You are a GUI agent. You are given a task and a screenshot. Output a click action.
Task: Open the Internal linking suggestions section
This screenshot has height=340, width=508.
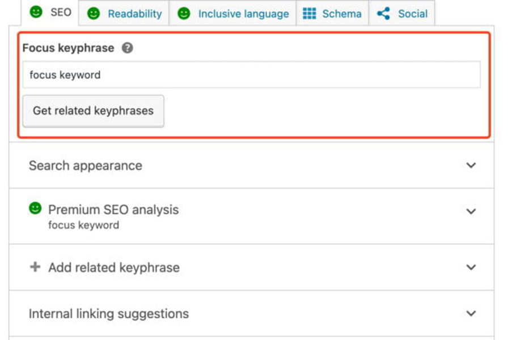(x=471, y=313)
